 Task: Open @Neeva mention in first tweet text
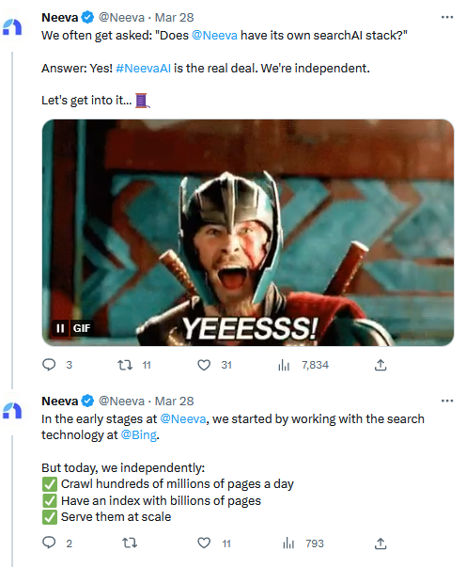click(x=214, y=36)
